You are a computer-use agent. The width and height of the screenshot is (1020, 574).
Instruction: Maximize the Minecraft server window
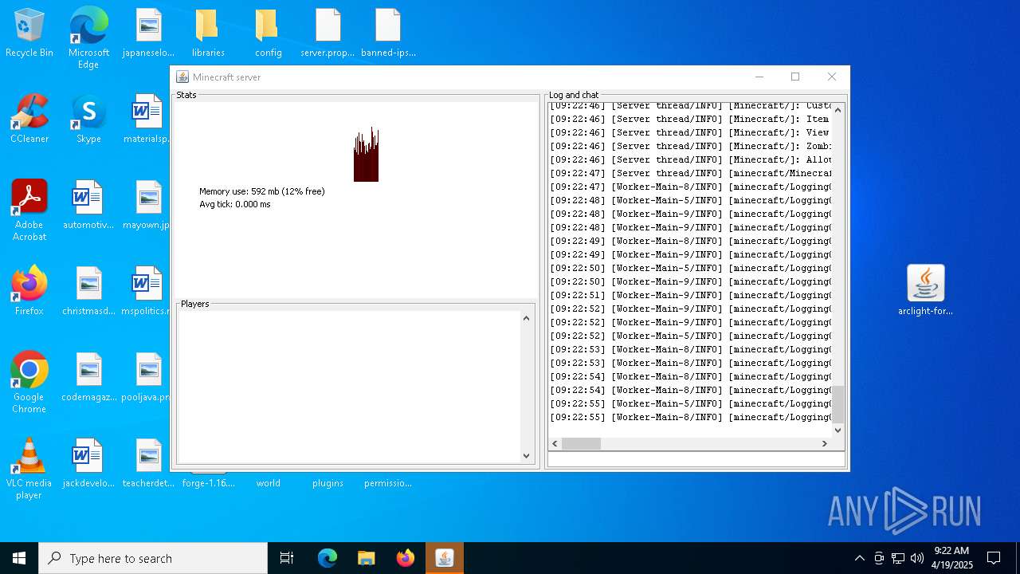[795, 77]
